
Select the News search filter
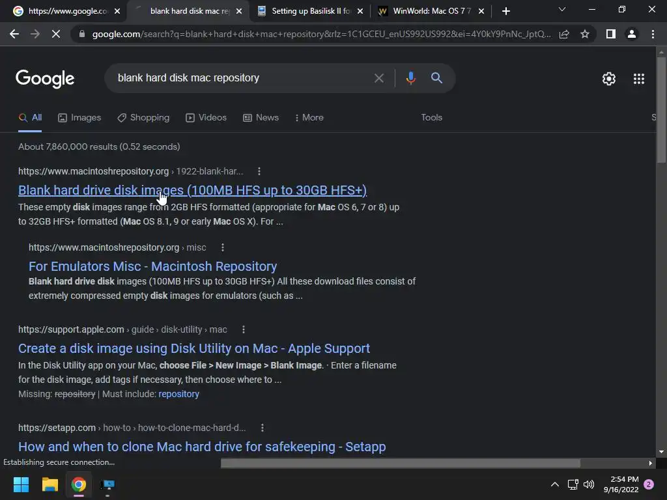[261, 118]
